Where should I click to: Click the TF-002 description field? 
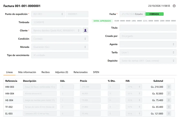[x=40, y=107]
